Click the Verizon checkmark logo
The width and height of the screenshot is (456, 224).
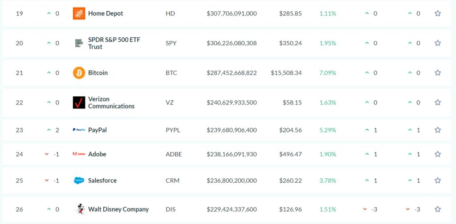(79, 103)
